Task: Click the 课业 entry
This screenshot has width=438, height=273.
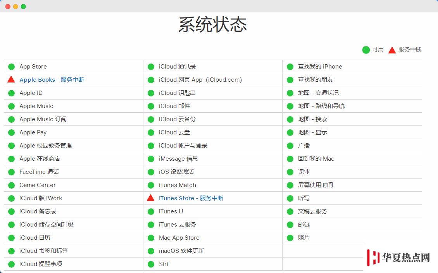Action: 303,172
